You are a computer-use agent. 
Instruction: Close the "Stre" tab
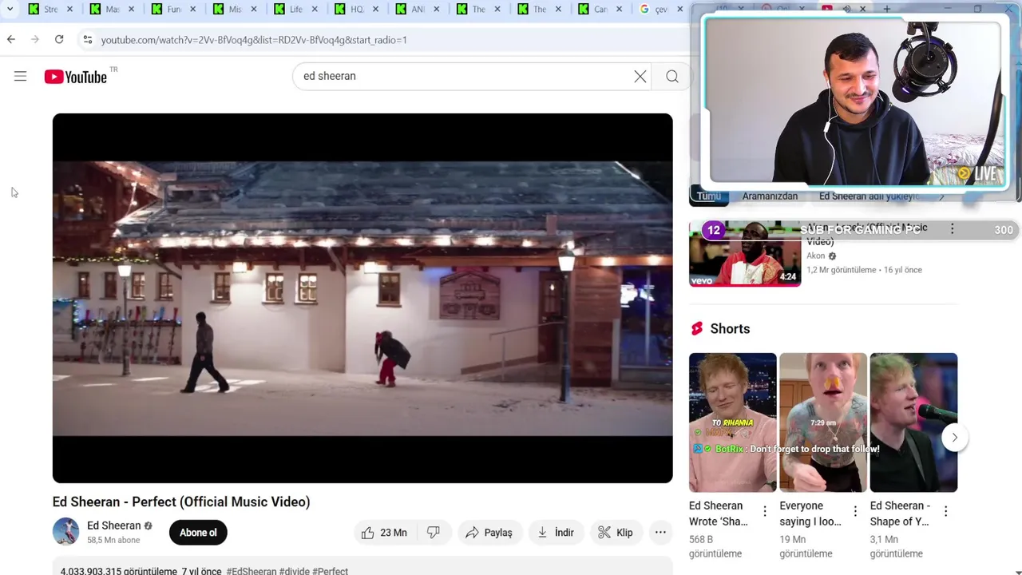click(69, 10)
